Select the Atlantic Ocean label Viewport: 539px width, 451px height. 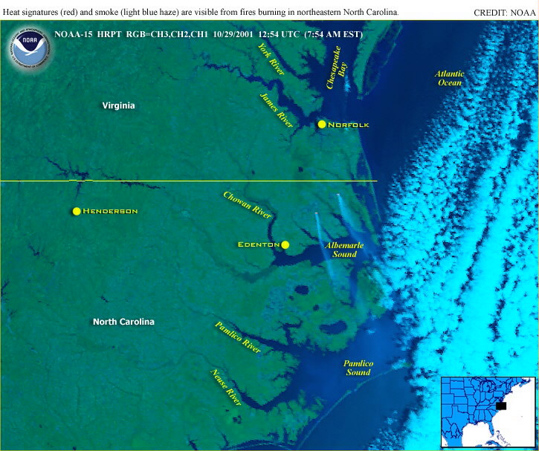pos(449,78)
